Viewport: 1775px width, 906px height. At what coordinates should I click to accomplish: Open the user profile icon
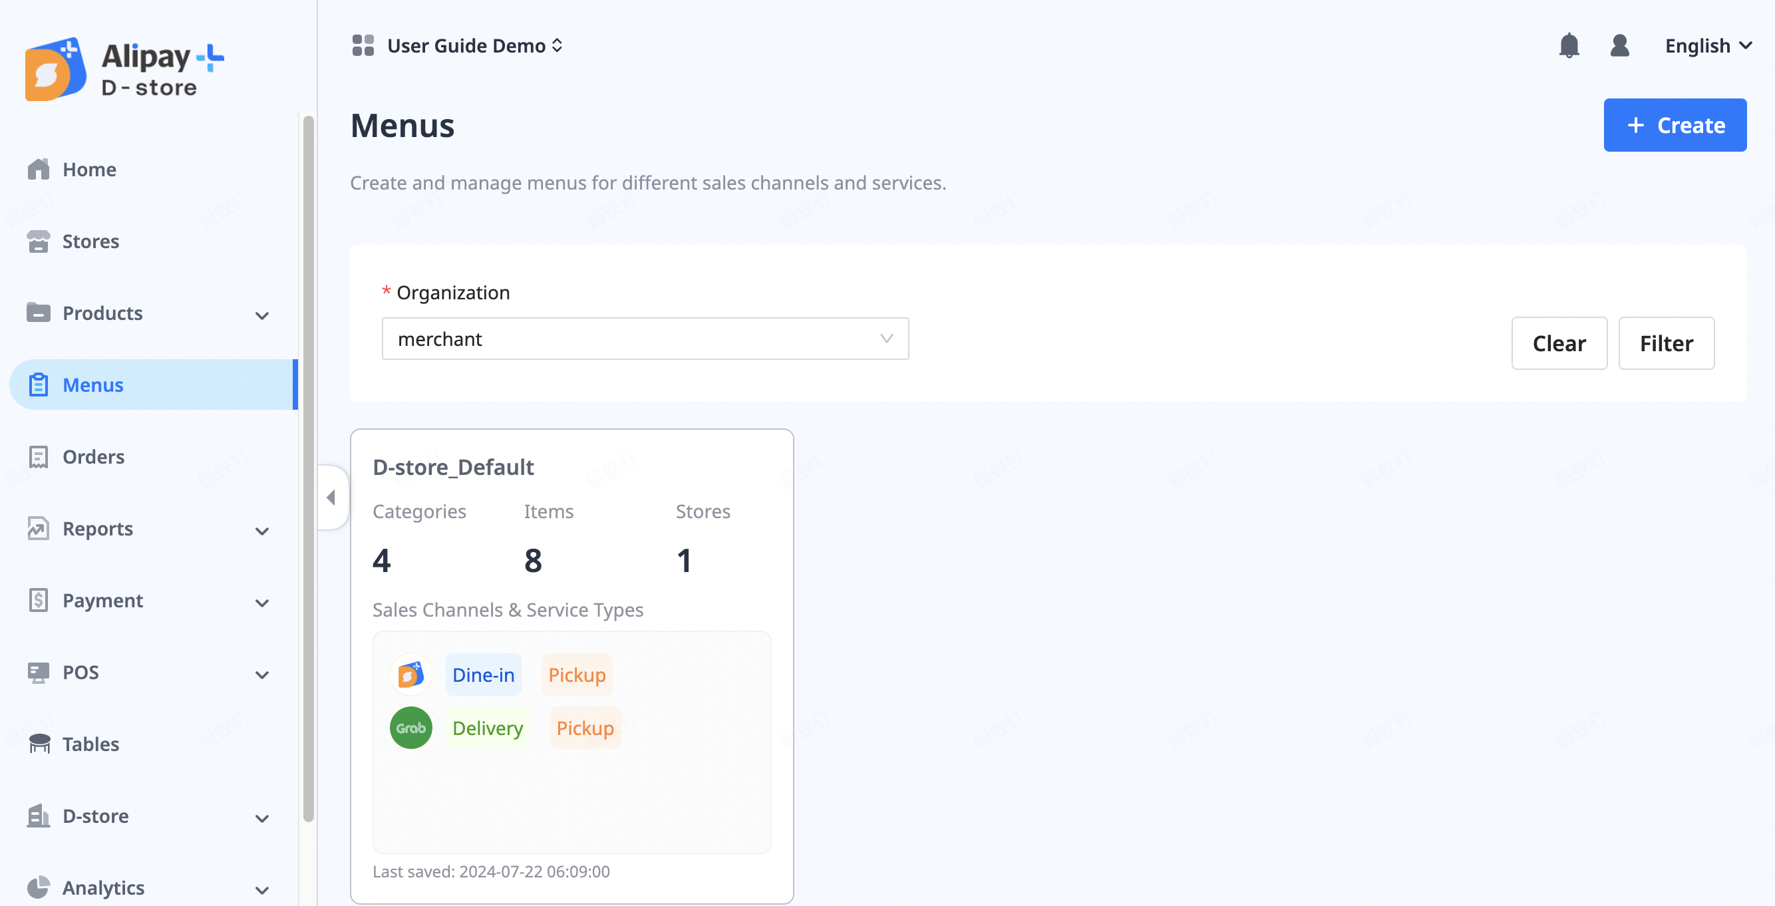pyautogui.click(x=1619, y=45)
